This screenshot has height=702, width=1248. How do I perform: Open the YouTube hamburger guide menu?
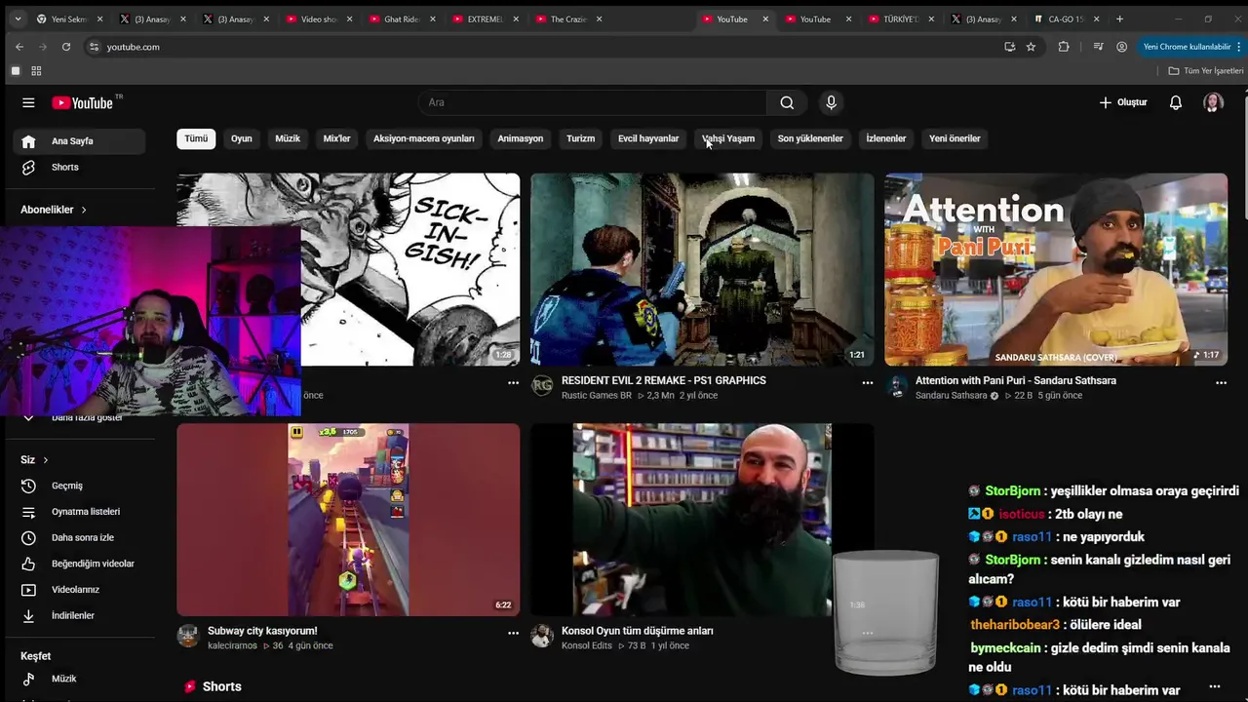(x=28, y=102)
